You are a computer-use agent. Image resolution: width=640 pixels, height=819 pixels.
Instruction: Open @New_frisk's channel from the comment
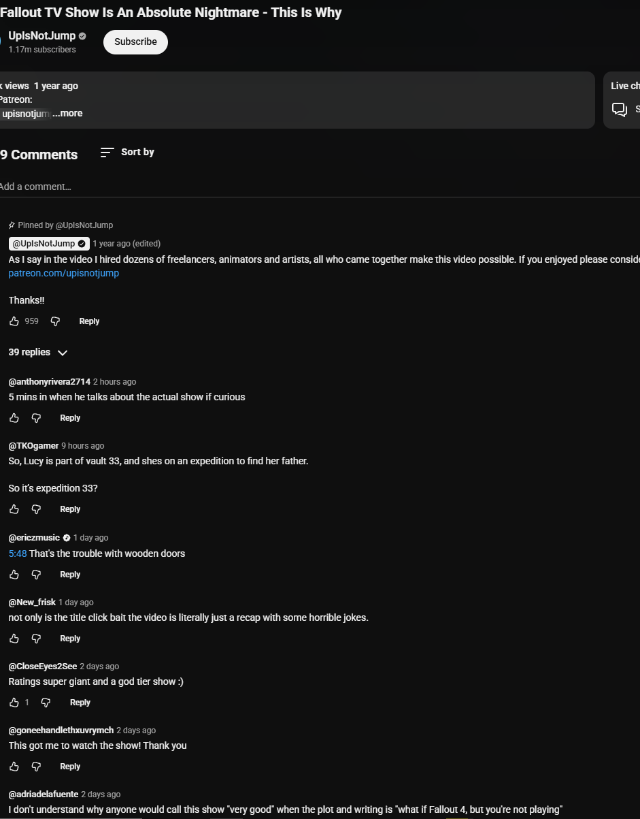pos(32,603)
